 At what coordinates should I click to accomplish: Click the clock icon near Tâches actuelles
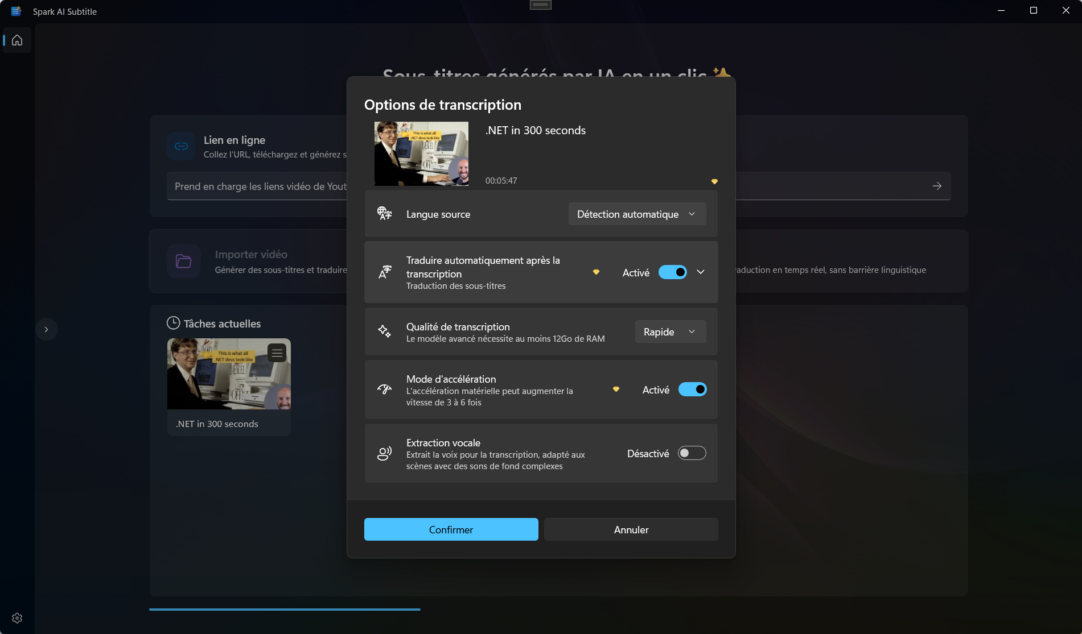click(x=172, y=323)
